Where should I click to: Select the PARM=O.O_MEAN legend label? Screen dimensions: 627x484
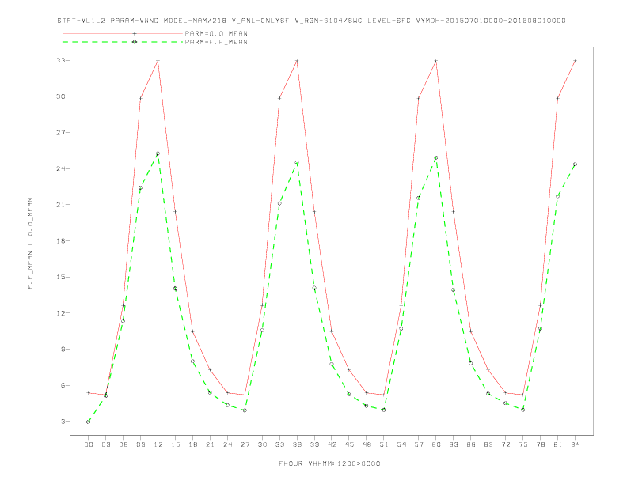216,33
